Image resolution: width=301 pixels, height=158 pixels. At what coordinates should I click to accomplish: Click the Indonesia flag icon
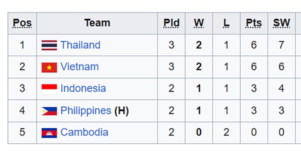(x=49, y=89)
